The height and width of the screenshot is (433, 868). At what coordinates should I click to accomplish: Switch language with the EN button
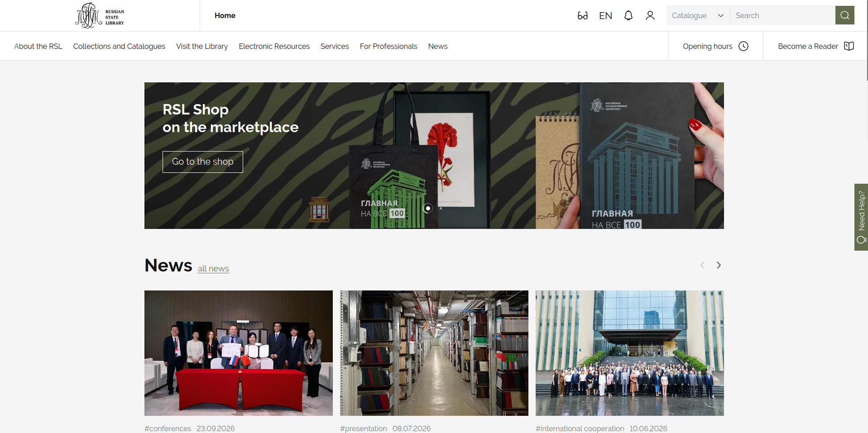(x=605, y=16)
